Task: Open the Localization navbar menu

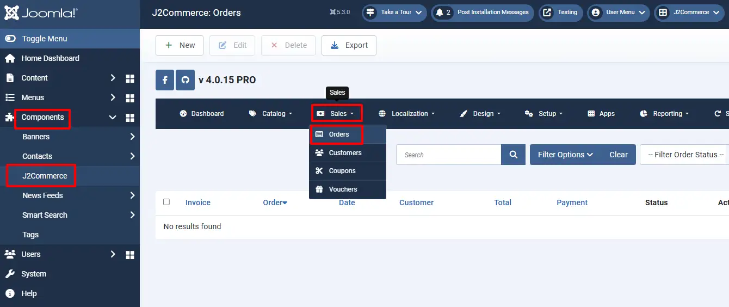Action: point(406,114)
